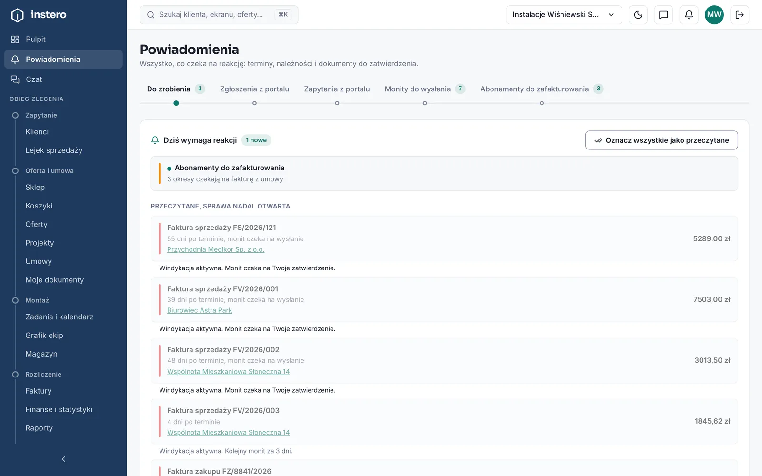
Task: Select the Do zrobienia tab
Action: coord(176,89)
